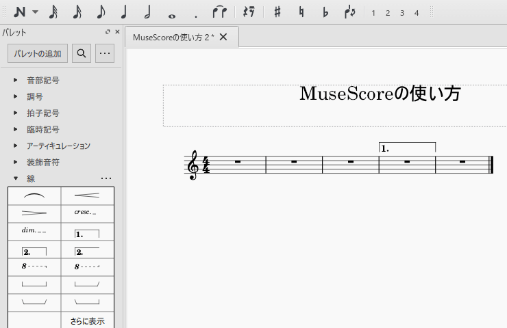Toggle the rest input icon
This screenshot has width=507, height=328.
click(x=249, y=12)
